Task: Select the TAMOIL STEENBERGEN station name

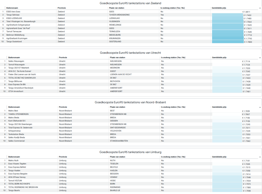Action: coord(18,114)
